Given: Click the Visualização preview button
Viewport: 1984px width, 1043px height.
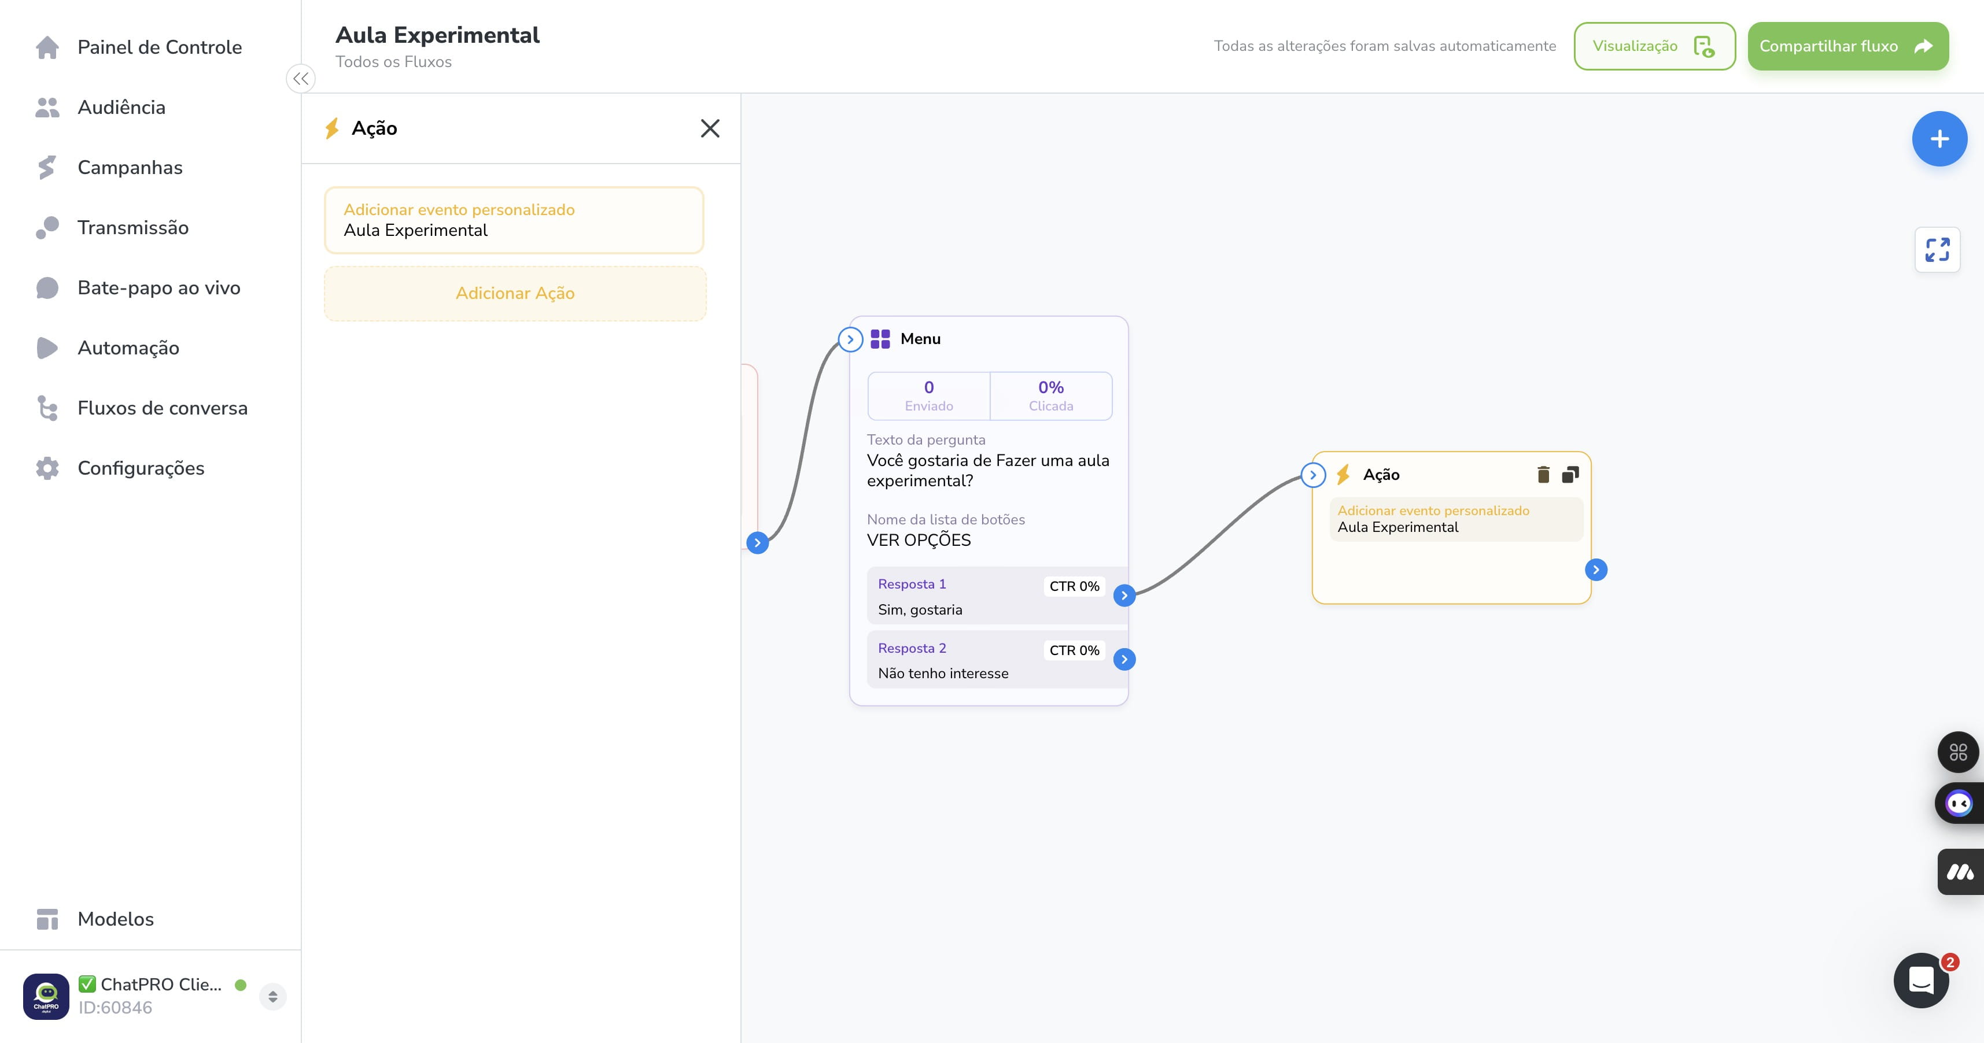Looking at the screenshot, I should point(1654,46).
